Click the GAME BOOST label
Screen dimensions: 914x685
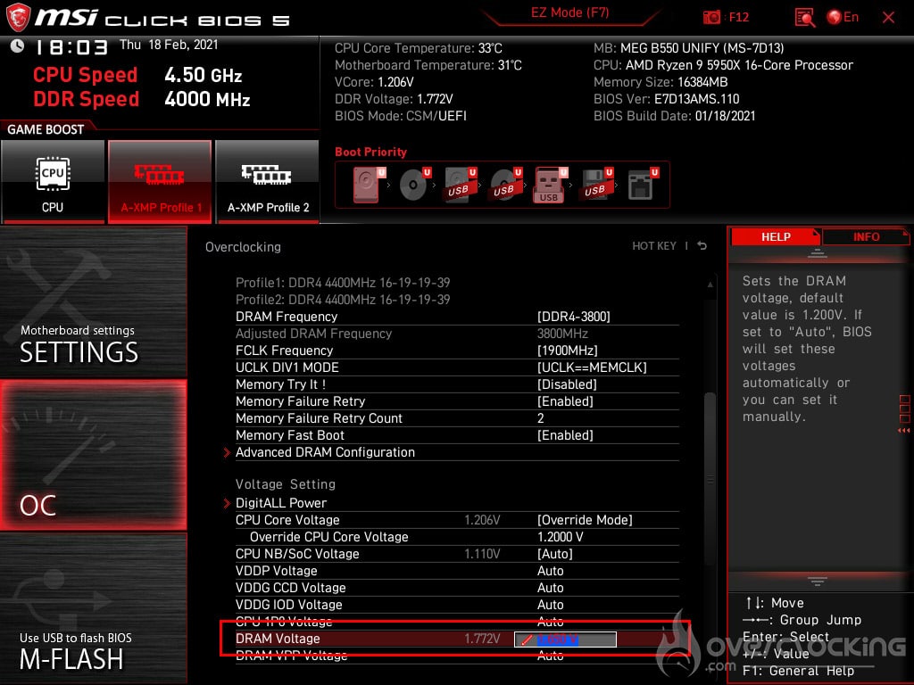[x=46, y=129]
